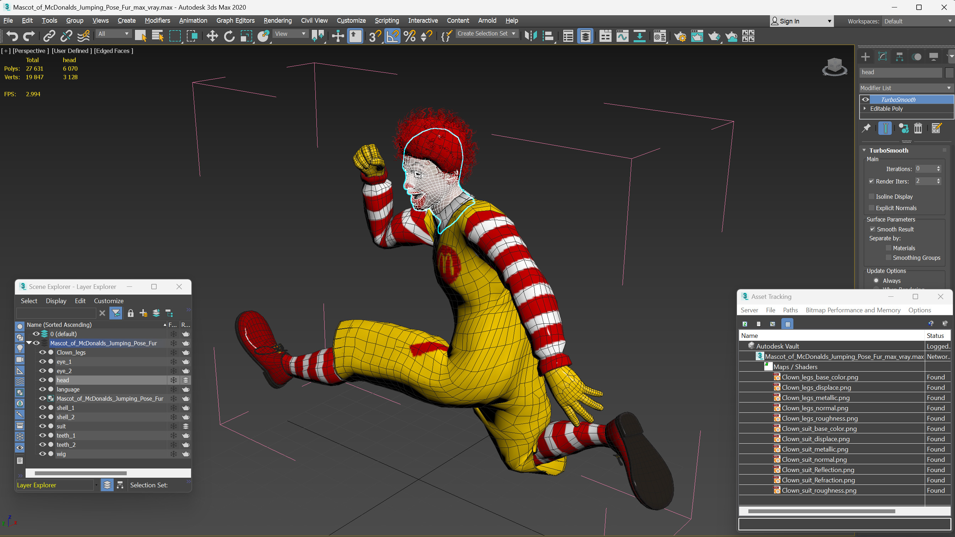Open the Curve Editor icon
Image resolution: width=955 pixels, height=537 pixels.
tap(623, 36)
